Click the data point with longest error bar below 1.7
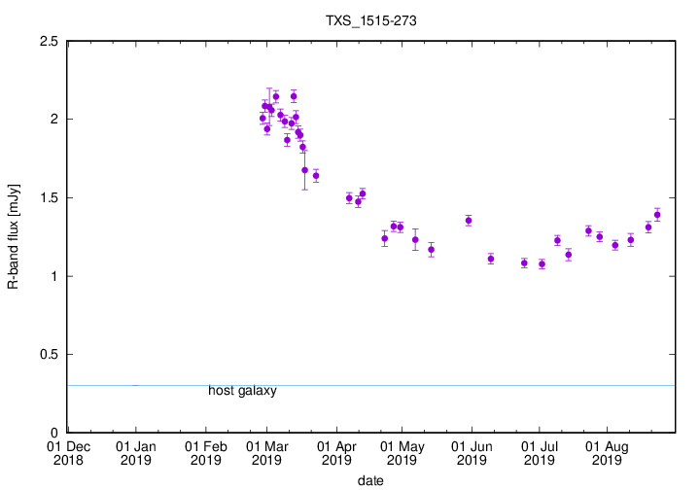The image size is (700, 490). pos(304,170)
